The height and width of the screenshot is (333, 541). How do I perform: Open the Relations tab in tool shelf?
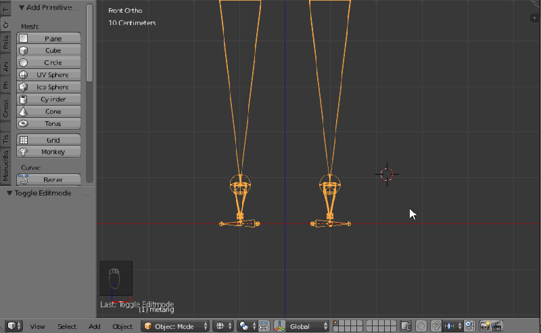[5, 43]
